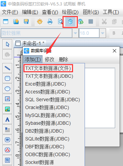Click the Print preview magnifier icon
123x166 pixels.
(x=60, y=21)
